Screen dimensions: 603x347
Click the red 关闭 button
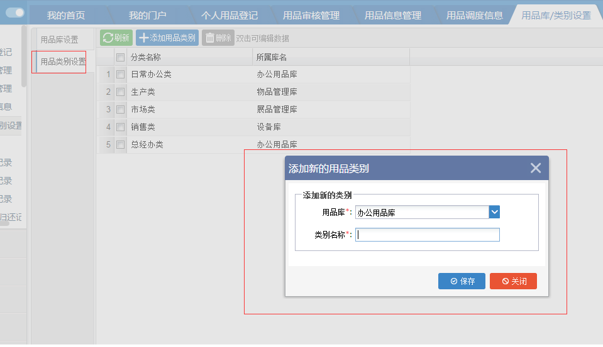click(x=513, y=281)
